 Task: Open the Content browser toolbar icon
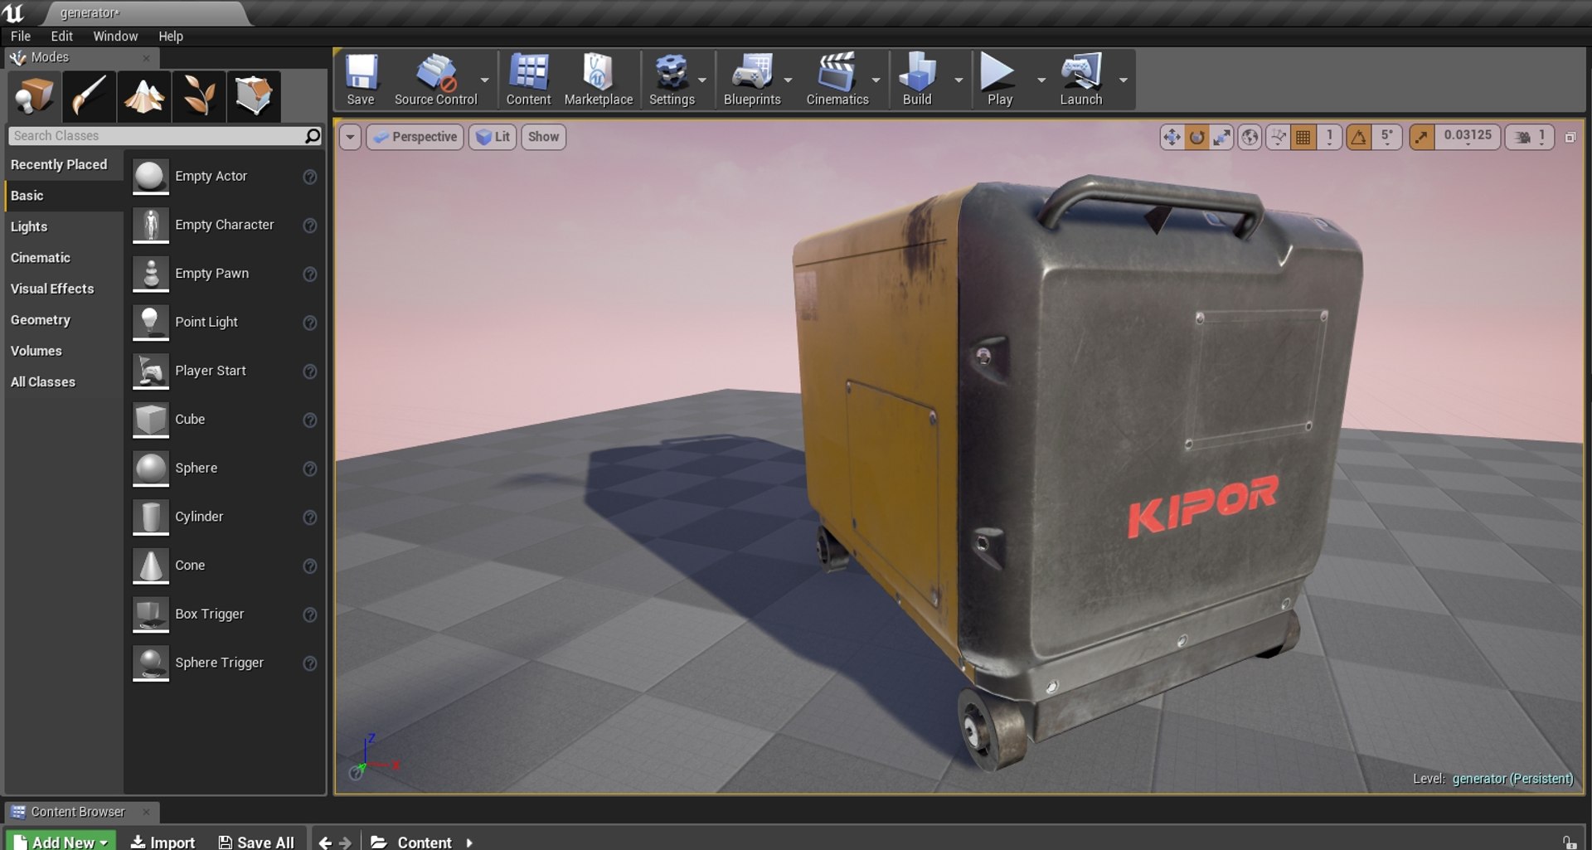pyautogui.click(x=528, y=80)
